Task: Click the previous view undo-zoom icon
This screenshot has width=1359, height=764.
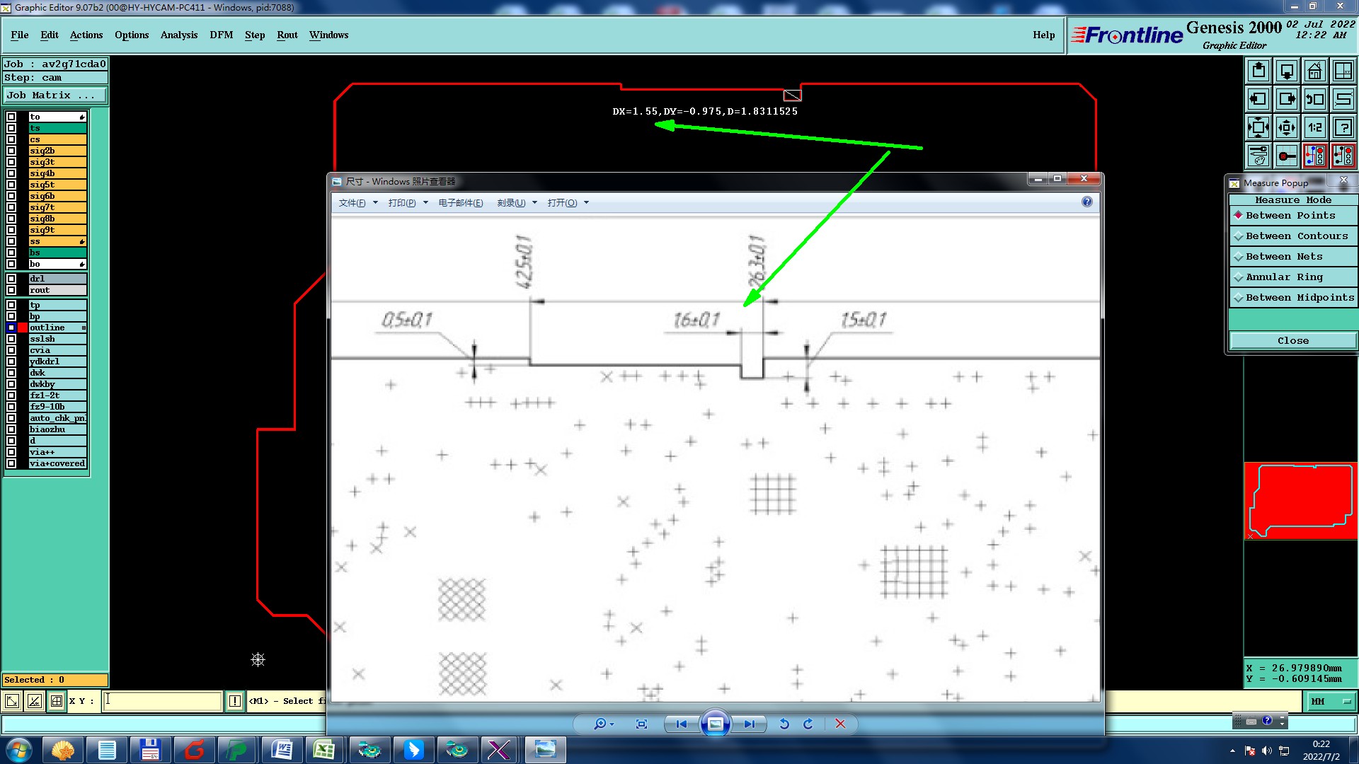Action: (1314, 99)
